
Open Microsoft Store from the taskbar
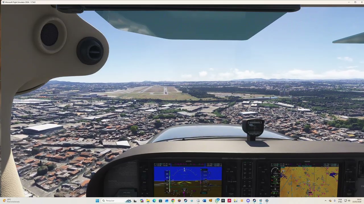tap(160, 201)
